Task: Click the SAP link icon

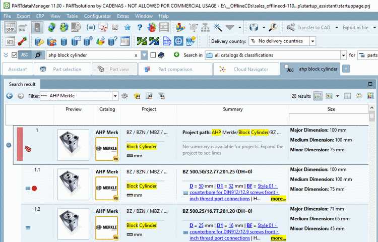Action: click(x=191, y=41)
